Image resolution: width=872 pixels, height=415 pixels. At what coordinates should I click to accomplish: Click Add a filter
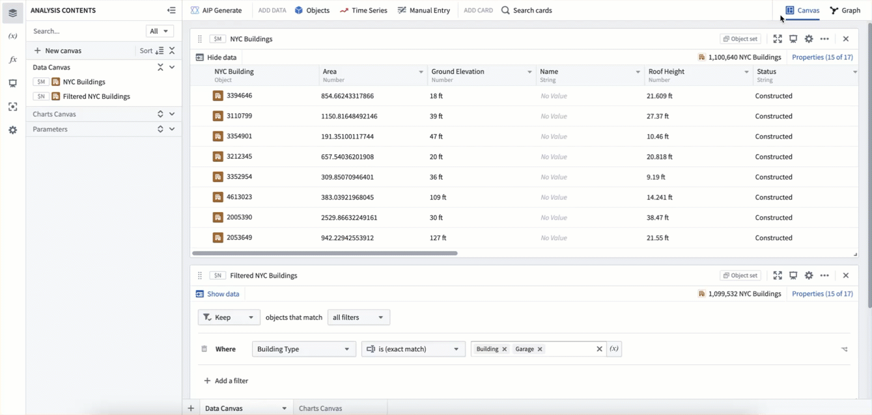pos(226,381)
